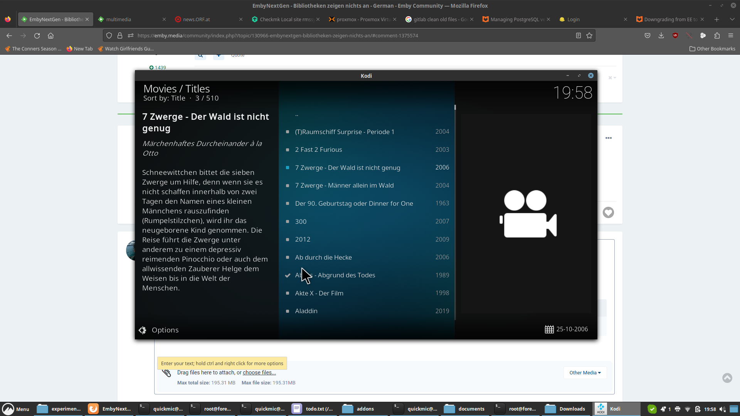Select 2 Fast 2 Furious movie entry

click(318, 150)
